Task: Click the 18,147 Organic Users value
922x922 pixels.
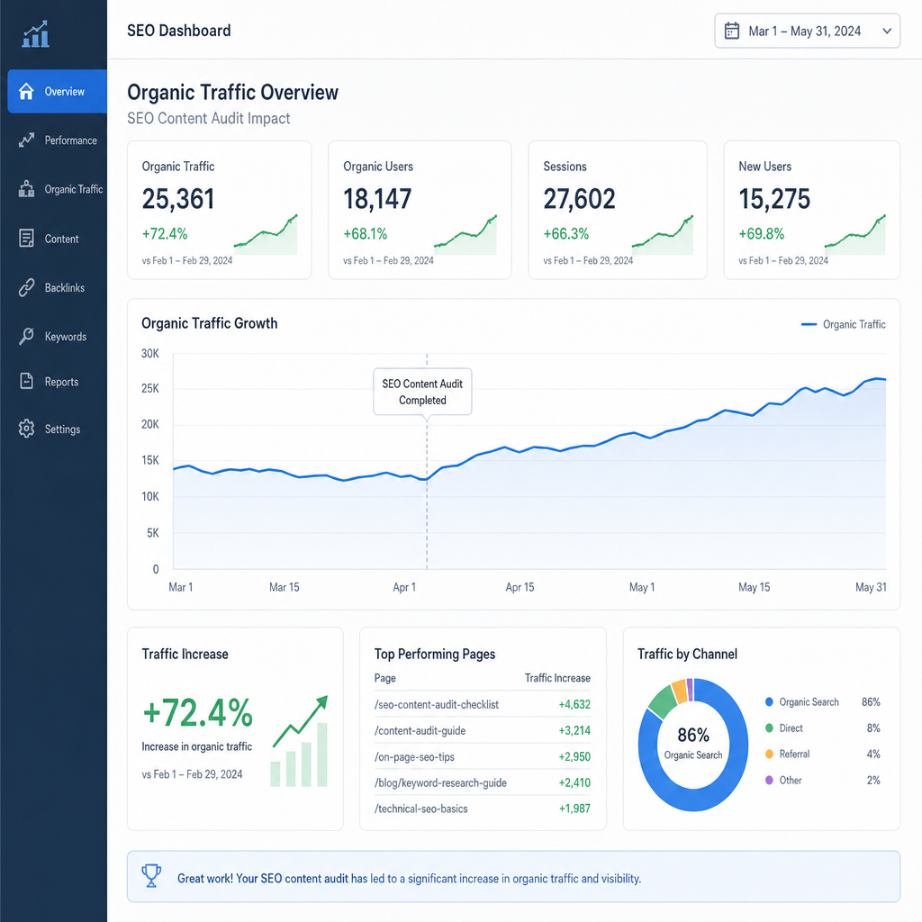Action: click(377, 199)
